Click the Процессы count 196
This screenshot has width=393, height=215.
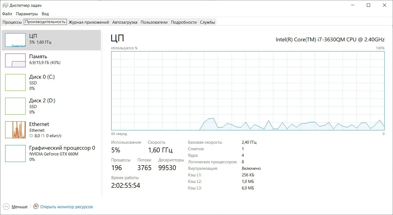pyautogui.click(x=117, y=168)
